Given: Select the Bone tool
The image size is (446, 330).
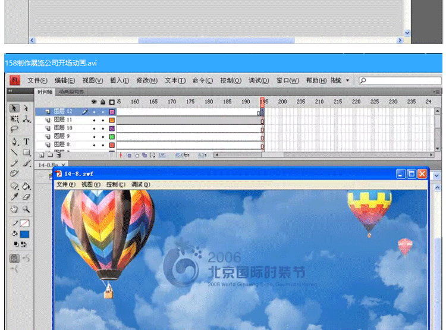Looking at the screenshot, I should pos(14,186).
